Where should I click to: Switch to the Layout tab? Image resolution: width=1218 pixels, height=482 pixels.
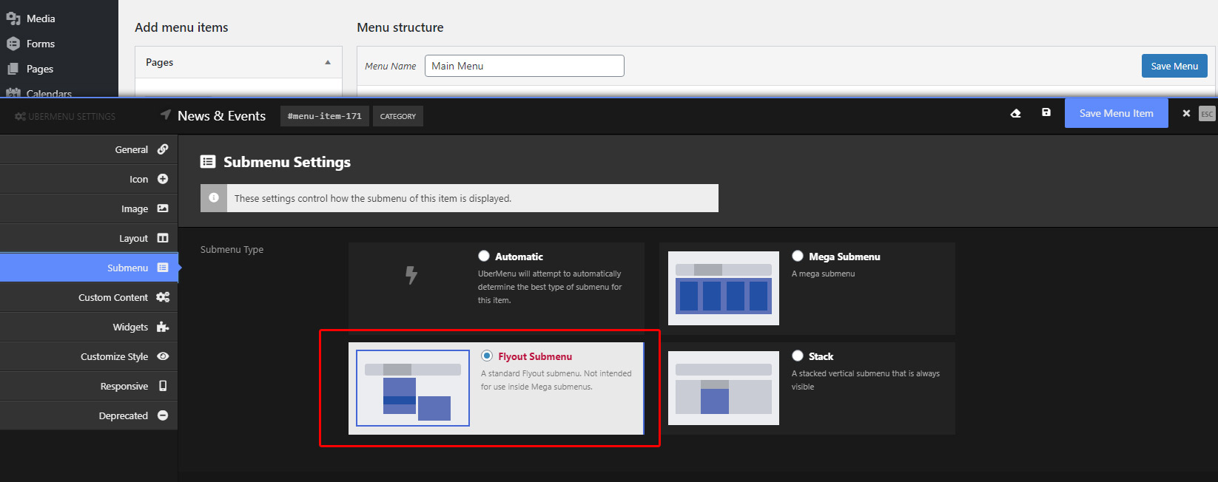click(x=133, y=238)
